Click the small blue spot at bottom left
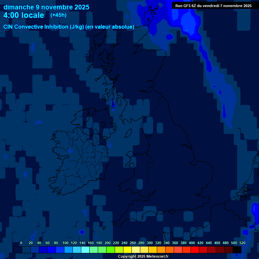Screen dimensions: 259x259 81,232
